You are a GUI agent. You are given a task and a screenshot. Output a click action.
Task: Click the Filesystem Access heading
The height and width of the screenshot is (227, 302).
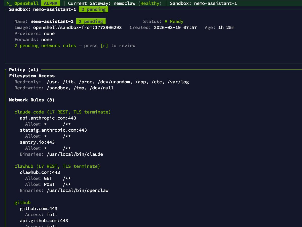(32, 76)
